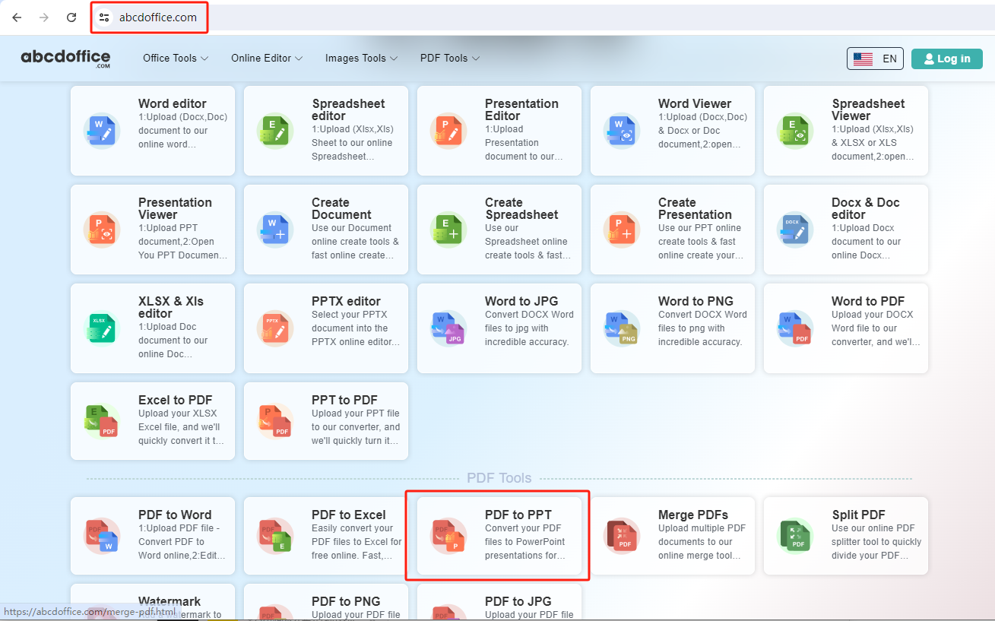Click the PPTX editor card icon

(275, 328)
